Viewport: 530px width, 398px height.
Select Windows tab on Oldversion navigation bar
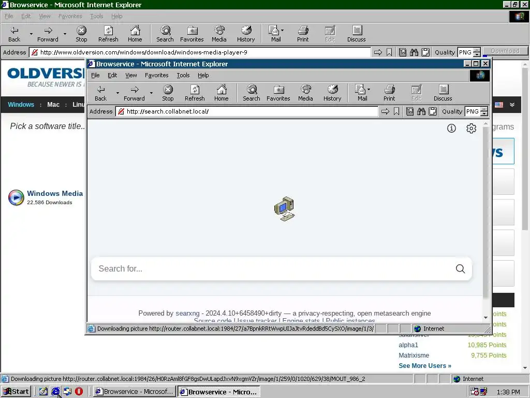click(x=21, y=105)
